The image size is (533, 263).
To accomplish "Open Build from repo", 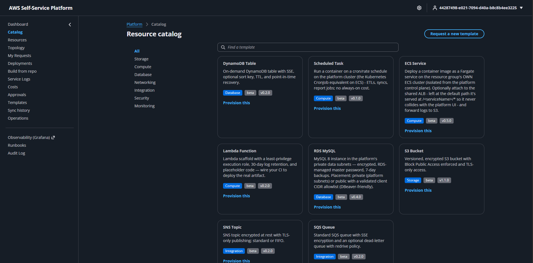I will (x=22, y=71).
